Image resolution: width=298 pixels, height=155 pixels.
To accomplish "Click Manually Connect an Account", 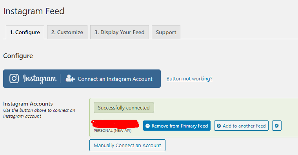I will coord(127,145).
